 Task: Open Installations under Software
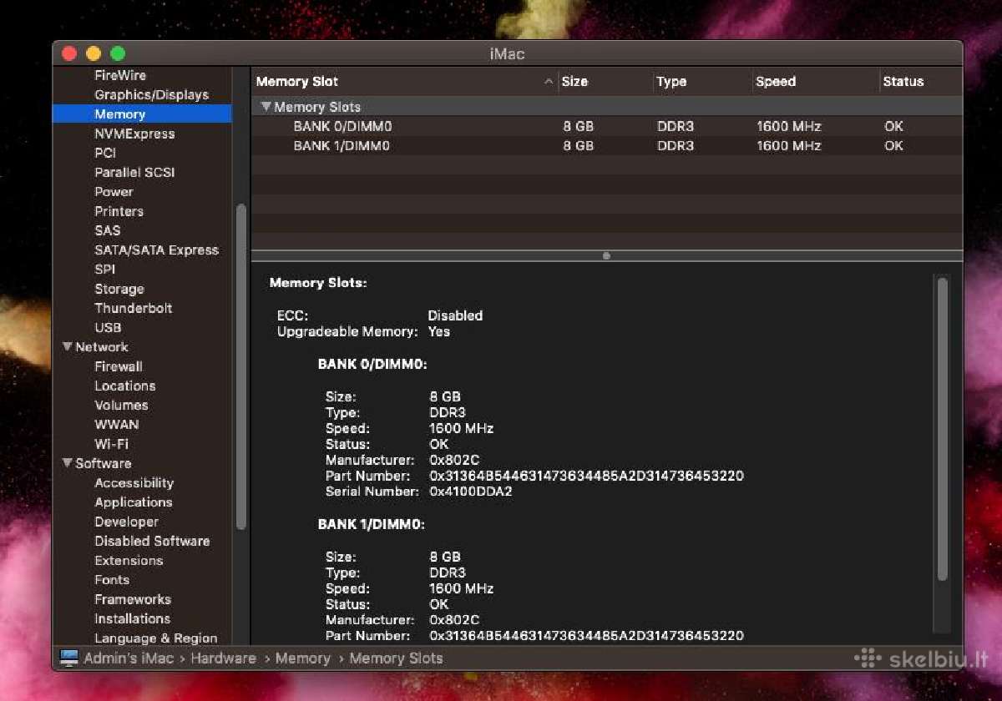[x=132, y=618]
